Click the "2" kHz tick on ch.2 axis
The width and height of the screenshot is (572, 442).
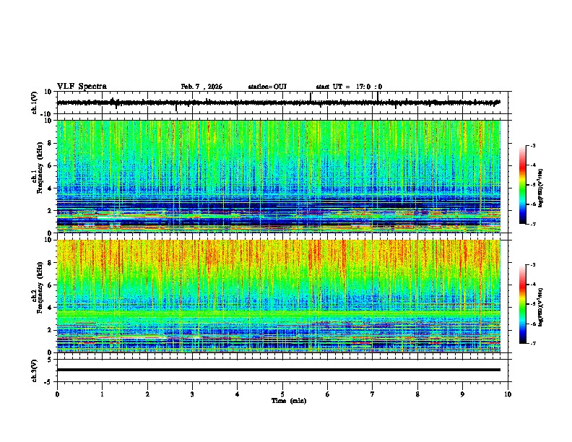point(50,330)
